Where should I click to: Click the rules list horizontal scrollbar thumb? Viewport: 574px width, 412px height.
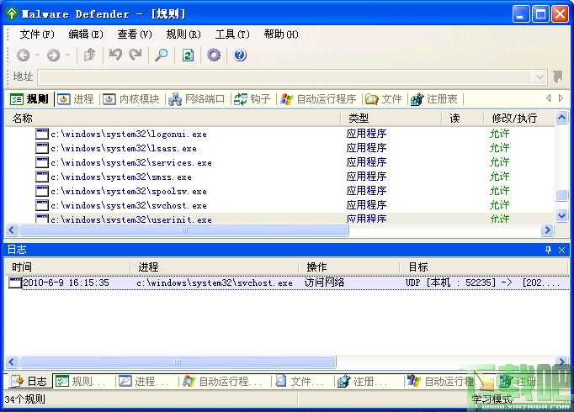coord(184,230)
